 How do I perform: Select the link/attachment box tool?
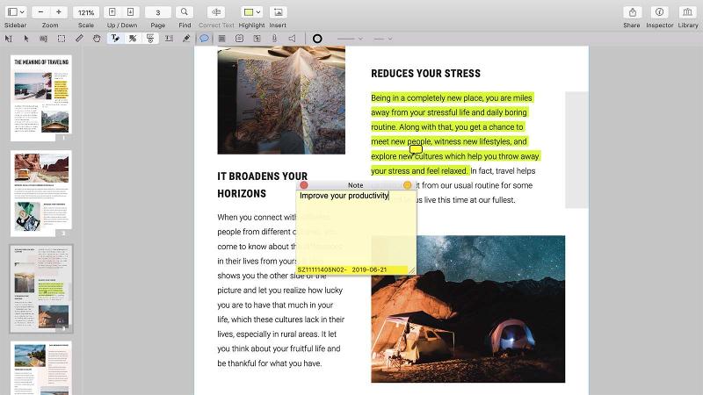click(x=257, y=39)
